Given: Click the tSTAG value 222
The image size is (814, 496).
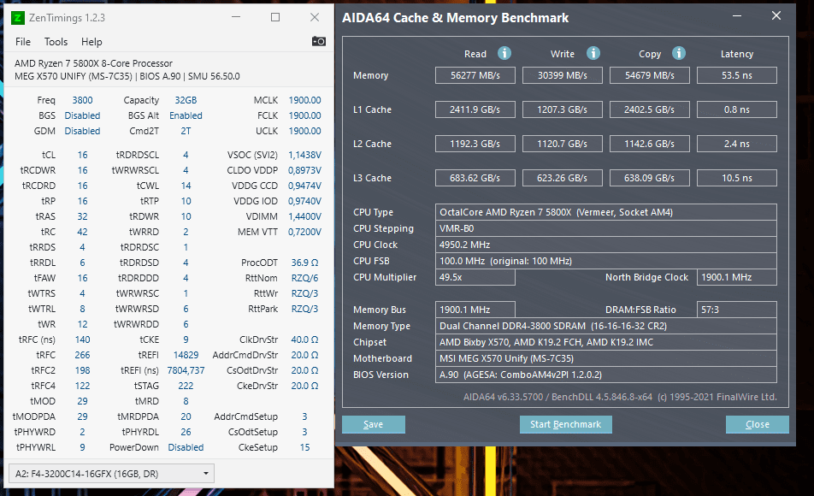Looking at the screenshot, I should pyautogui.click(x=186, y=386).
